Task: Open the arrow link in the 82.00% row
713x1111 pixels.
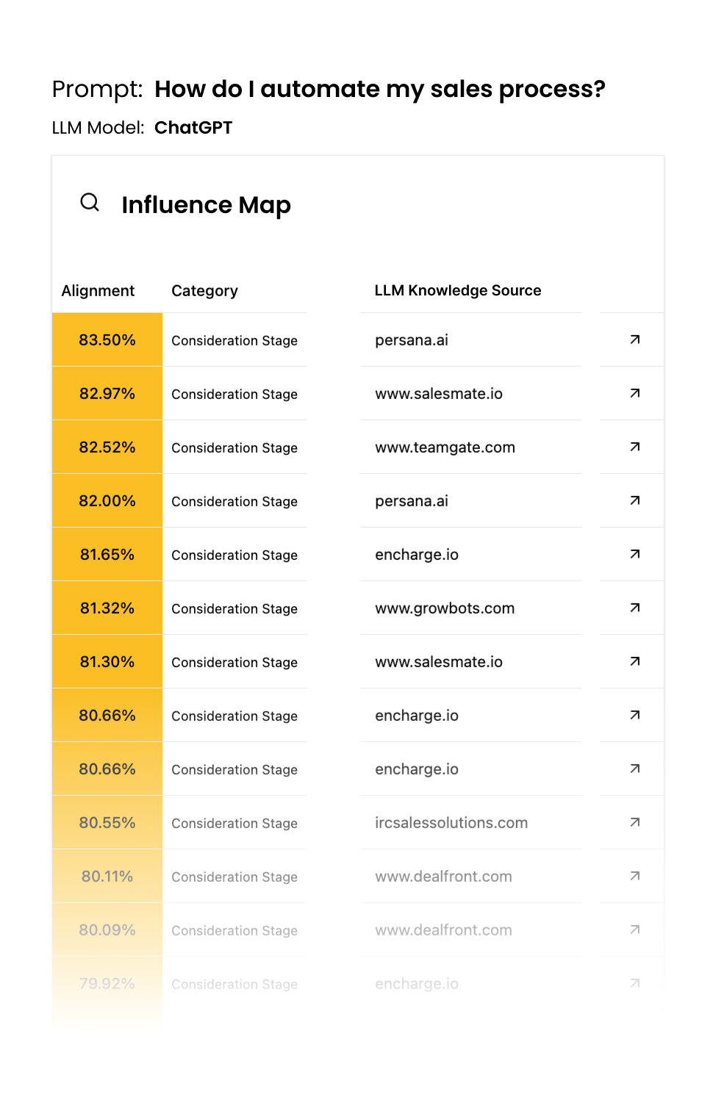Action: tap(635, 500)
